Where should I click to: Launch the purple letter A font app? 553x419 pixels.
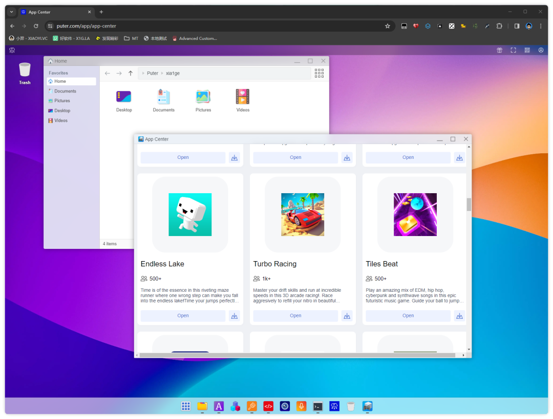(219, 406)
